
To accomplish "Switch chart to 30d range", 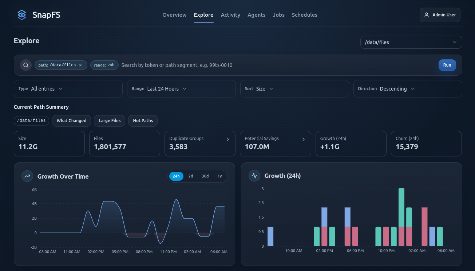I will (205, 176).
